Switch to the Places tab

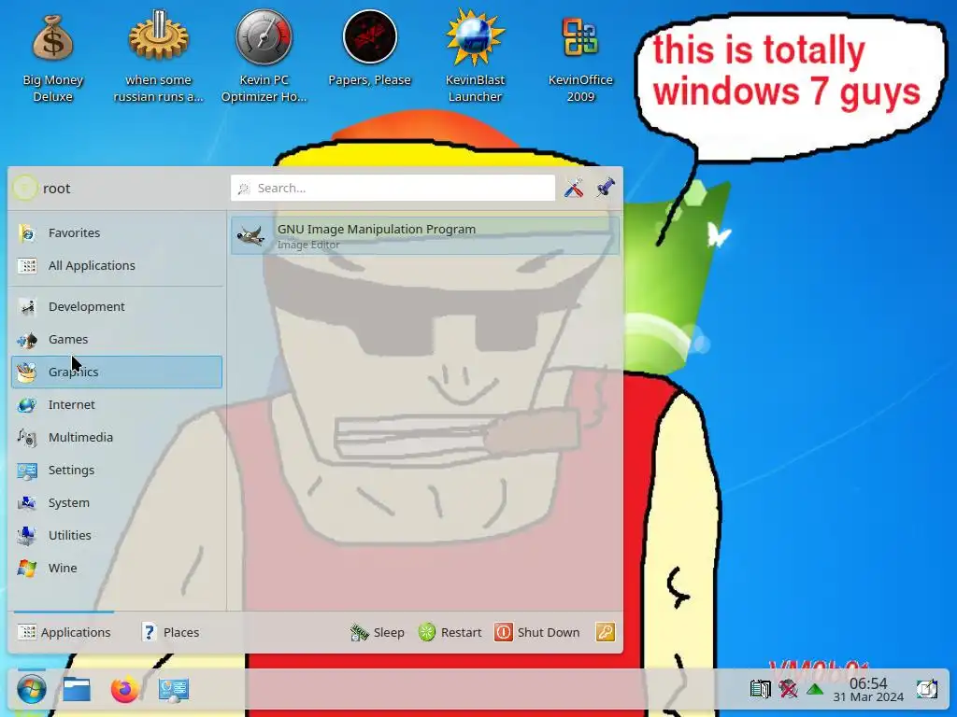pos(170,632)
